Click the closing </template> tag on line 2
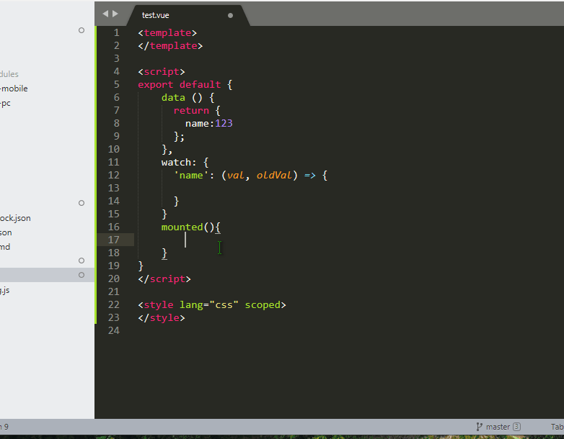The image size is (564, 439). click(x=170, y=46)
